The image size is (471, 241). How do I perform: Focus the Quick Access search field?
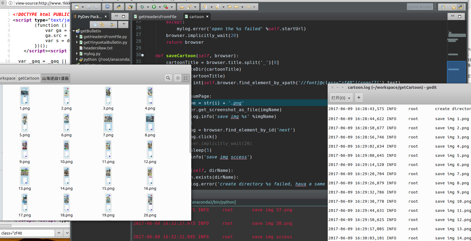[420, 7]
